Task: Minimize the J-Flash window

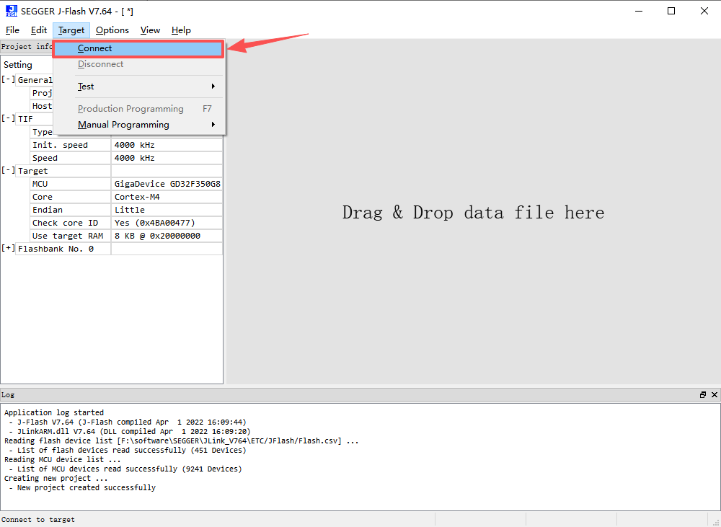Action: pyautogui.click(x=638, y=11)
